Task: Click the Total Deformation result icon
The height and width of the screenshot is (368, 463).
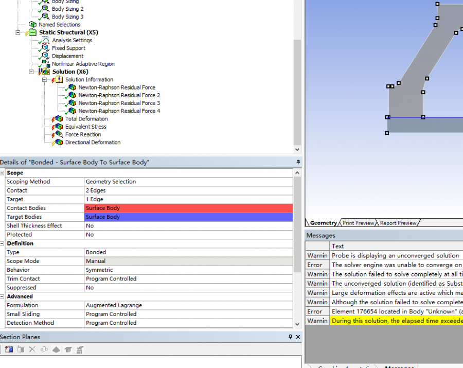Action: coord(59,119)
